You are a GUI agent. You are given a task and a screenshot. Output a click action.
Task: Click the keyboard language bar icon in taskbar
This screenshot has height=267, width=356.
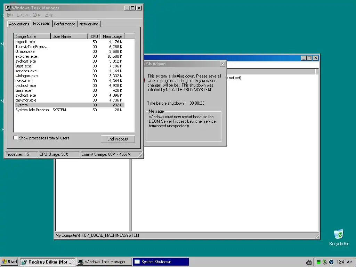[309, 262]
